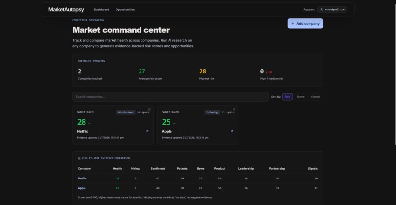Click Apple news value 29

[200, 188]
